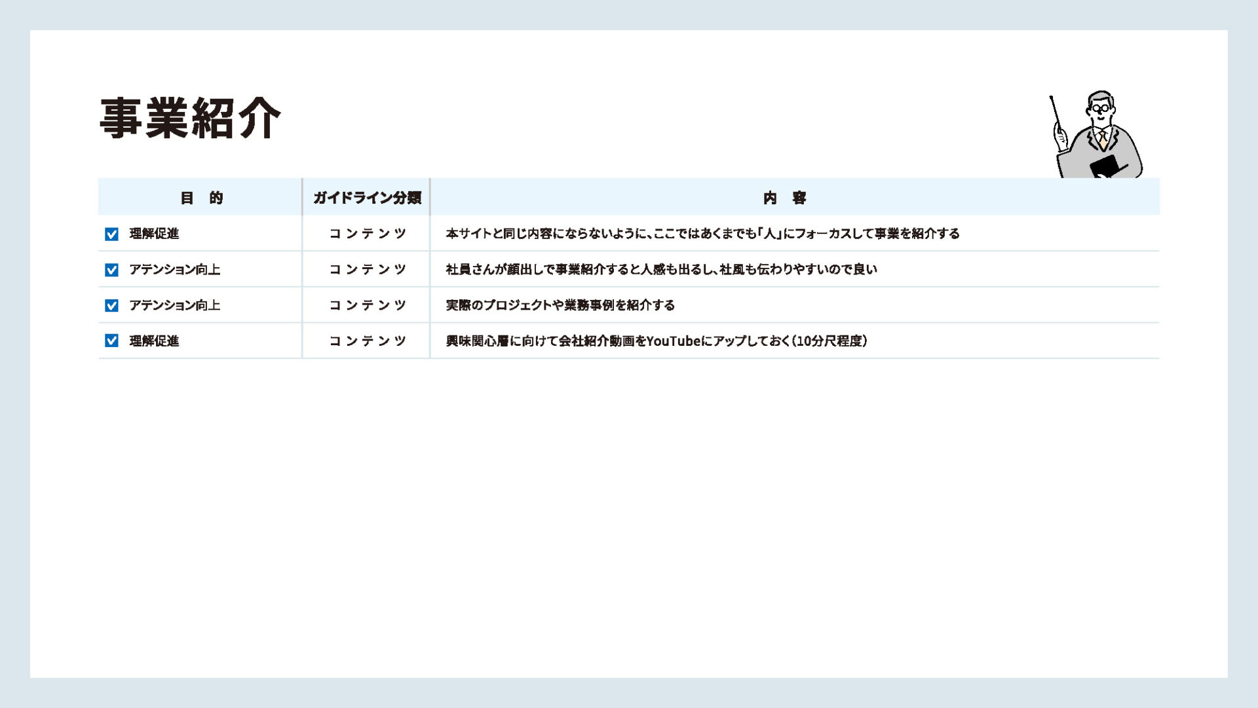Click the 内容 column header
Viewport: 1258px width, 708px height.
(x=784, y=198)
